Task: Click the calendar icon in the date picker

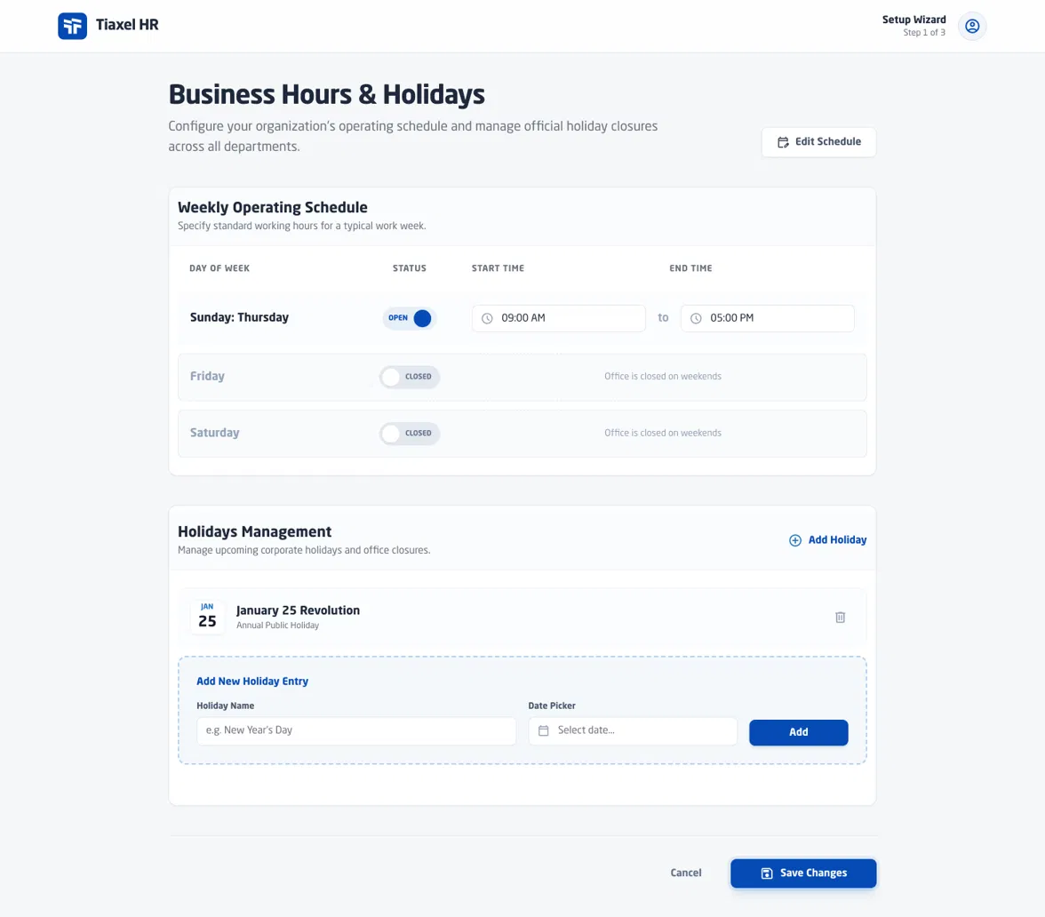Action: 544,730
